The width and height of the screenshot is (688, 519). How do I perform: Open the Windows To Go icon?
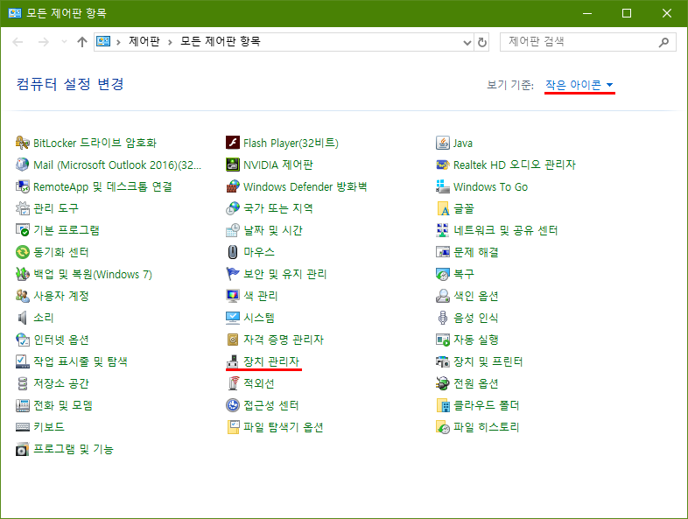[443, 186]
